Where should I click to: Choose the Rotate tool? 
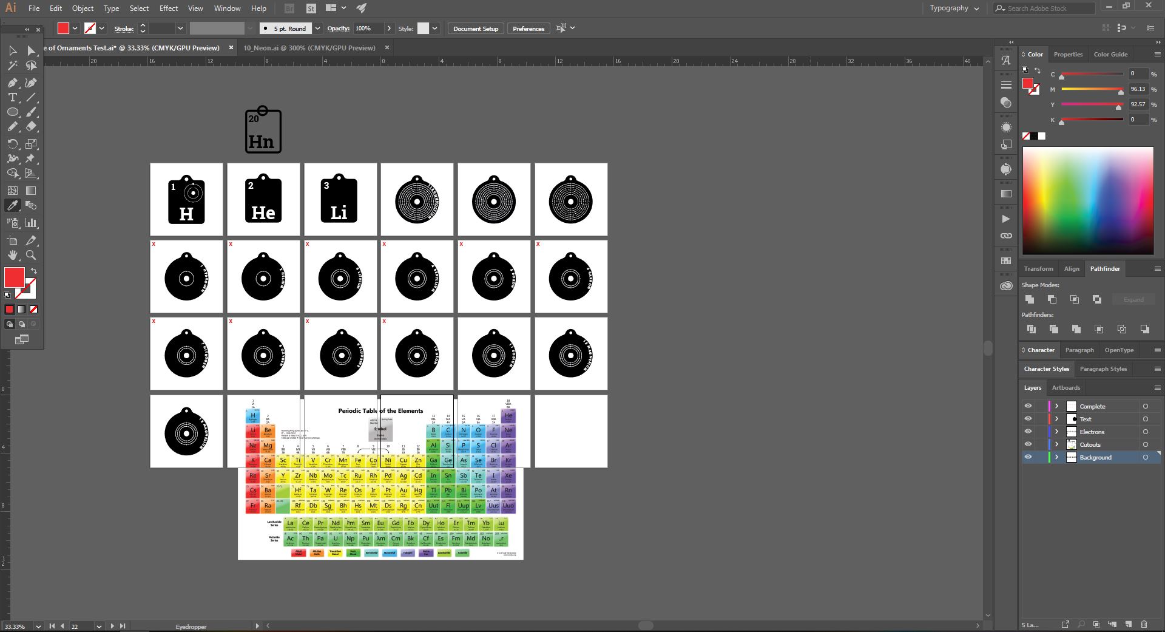13,144
